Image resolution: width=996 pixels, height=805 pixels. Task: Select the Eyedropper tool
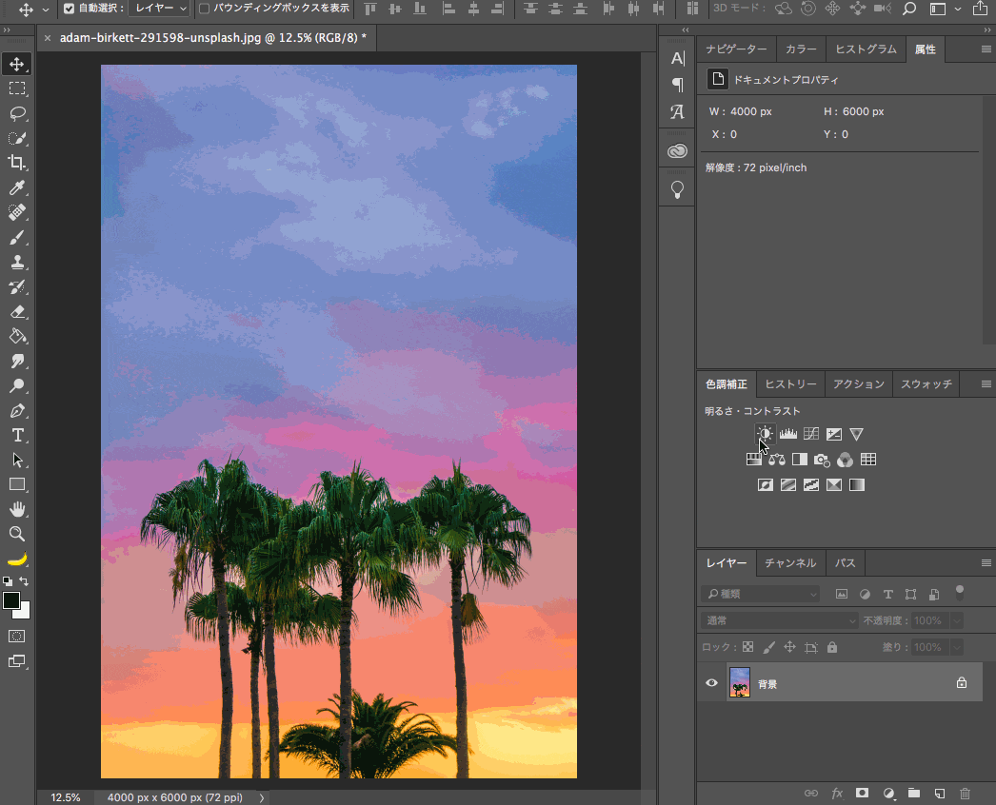click(17, 187)
